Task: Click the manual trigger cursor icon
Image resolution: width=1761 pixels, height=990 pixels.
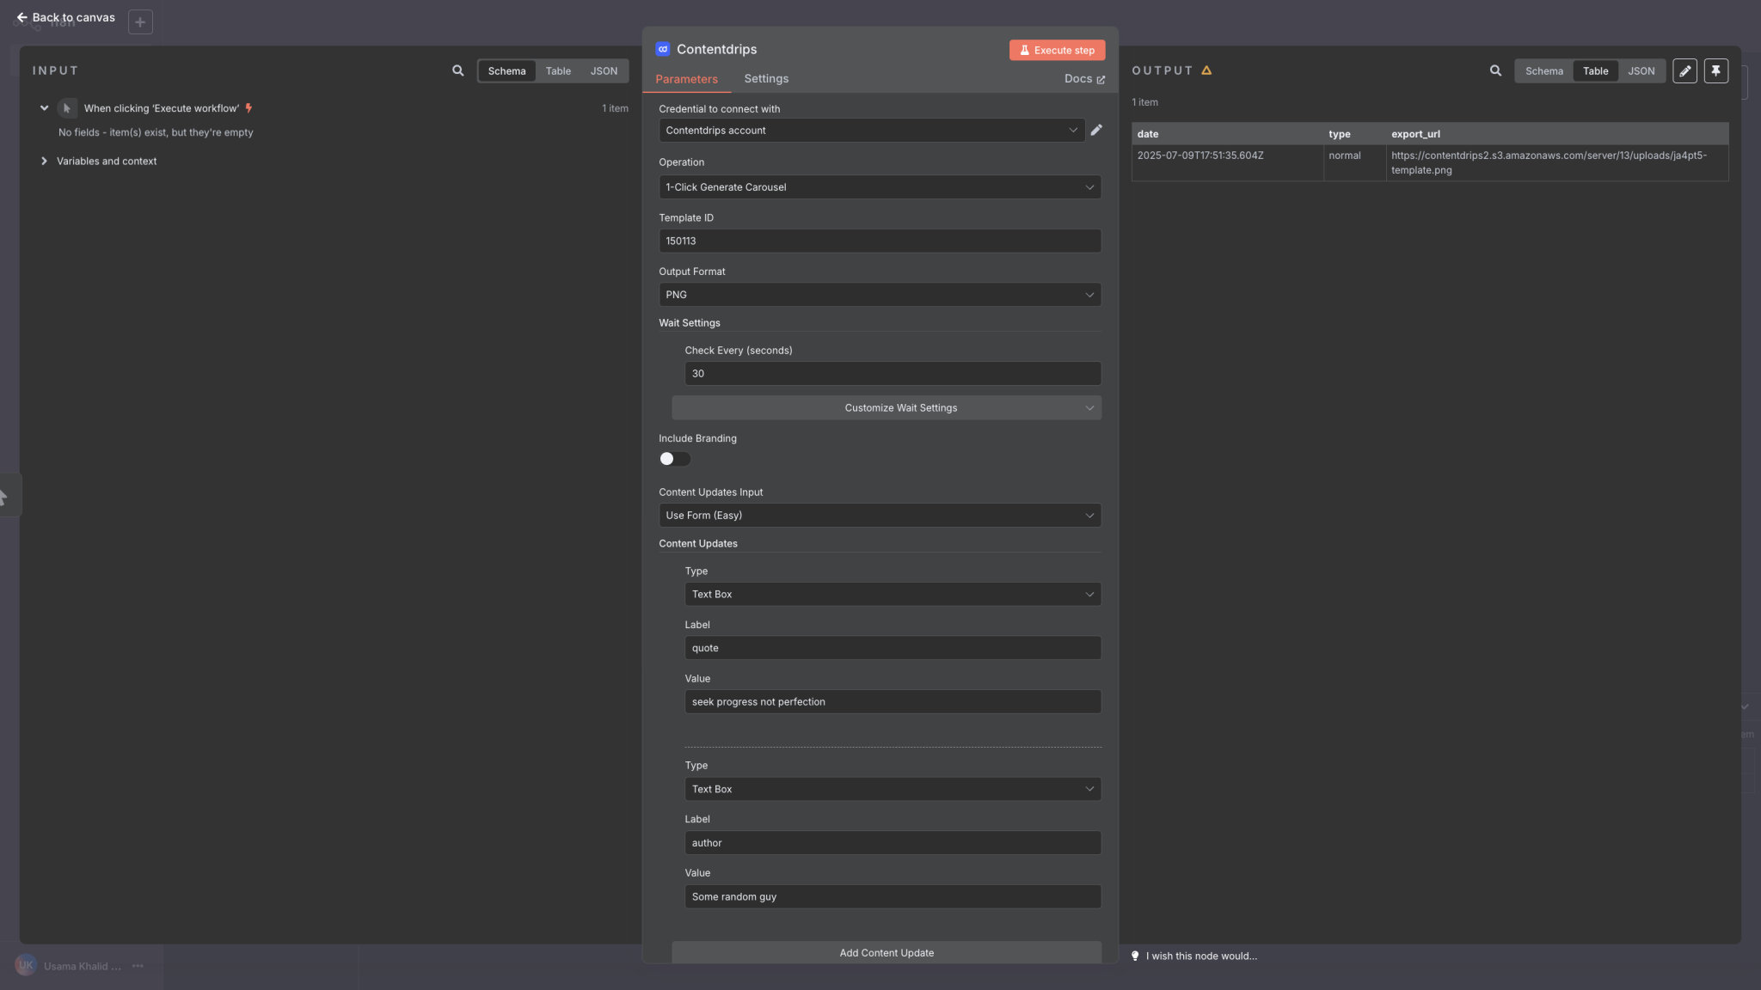Action: (x=66, y=107)
